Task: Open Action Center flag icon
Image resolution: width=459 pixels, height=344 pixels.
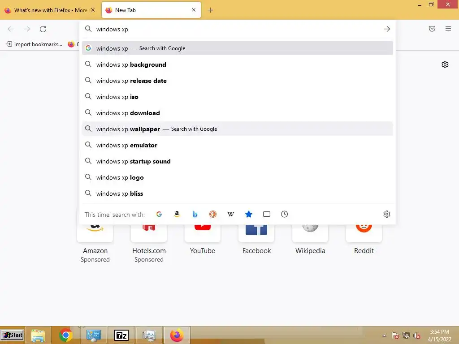Action: pos(395,335)
